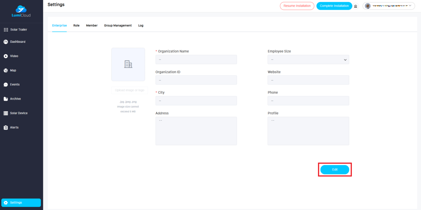
Task: Click the organization icon beside Complete Installation
Action: click(356, 6)
